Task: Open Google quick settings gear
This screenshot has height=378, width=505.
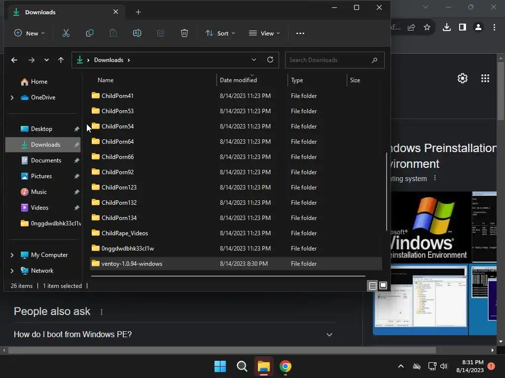Action: pos(463,78)
